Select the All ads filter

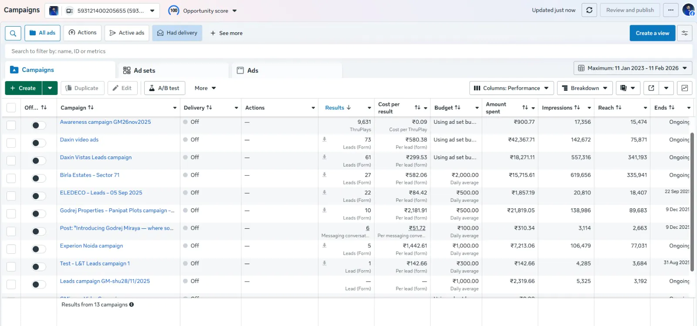(43, 33)
